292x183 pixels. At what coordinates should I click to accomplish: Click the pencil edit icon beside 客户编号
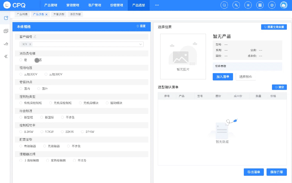click(x=35, y=37)
